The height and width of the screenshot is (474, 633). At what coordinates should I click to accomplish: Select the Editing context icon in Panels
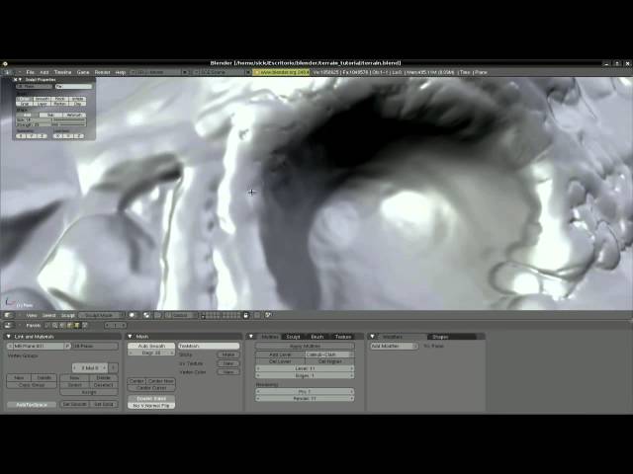click(x=77, y=325)
